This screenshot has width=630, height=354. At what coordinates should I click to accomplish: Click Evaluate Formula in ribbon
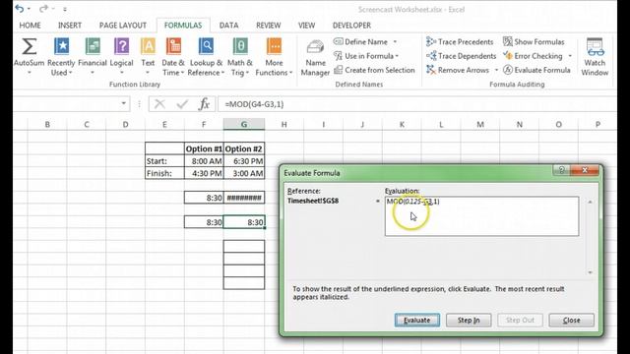pyautogui.click(x=536, y=70)
